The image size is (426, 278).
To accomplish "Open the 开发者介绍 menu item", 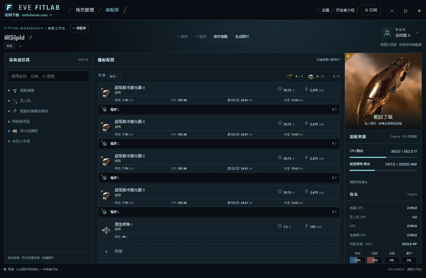I will 345,10.
